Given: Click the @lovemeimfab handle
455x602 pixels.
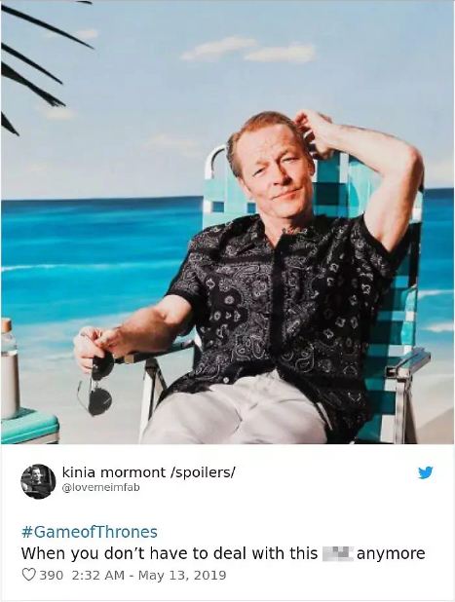Looking at the screenshot, I should [x=100, y=487].
